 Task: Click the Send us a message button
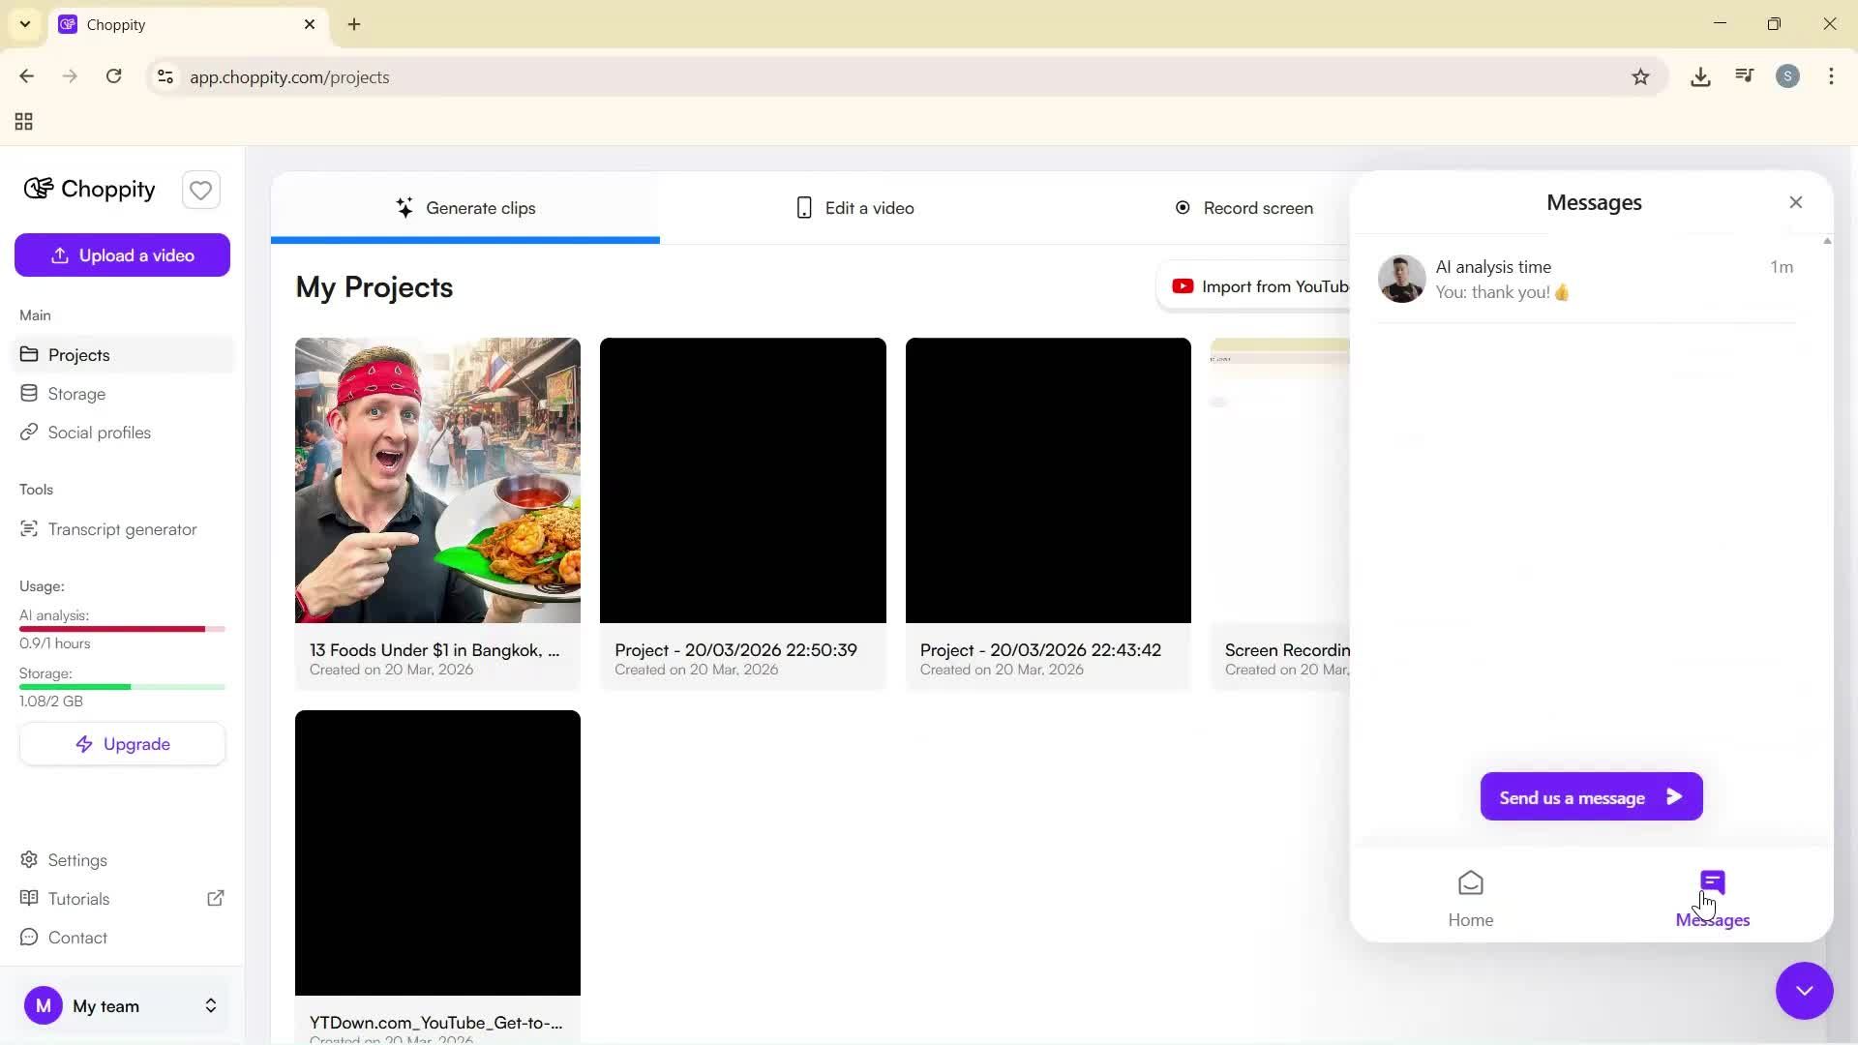pyautogui.click(x=1590, y=796)
